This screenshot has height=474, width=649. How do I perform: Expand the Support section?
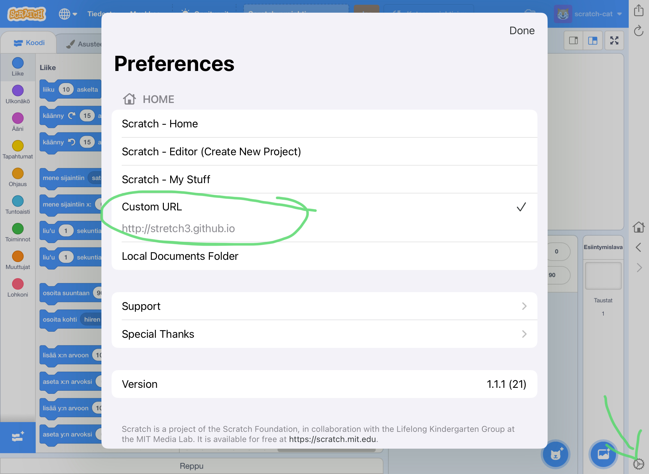click(x=324, y=306)
